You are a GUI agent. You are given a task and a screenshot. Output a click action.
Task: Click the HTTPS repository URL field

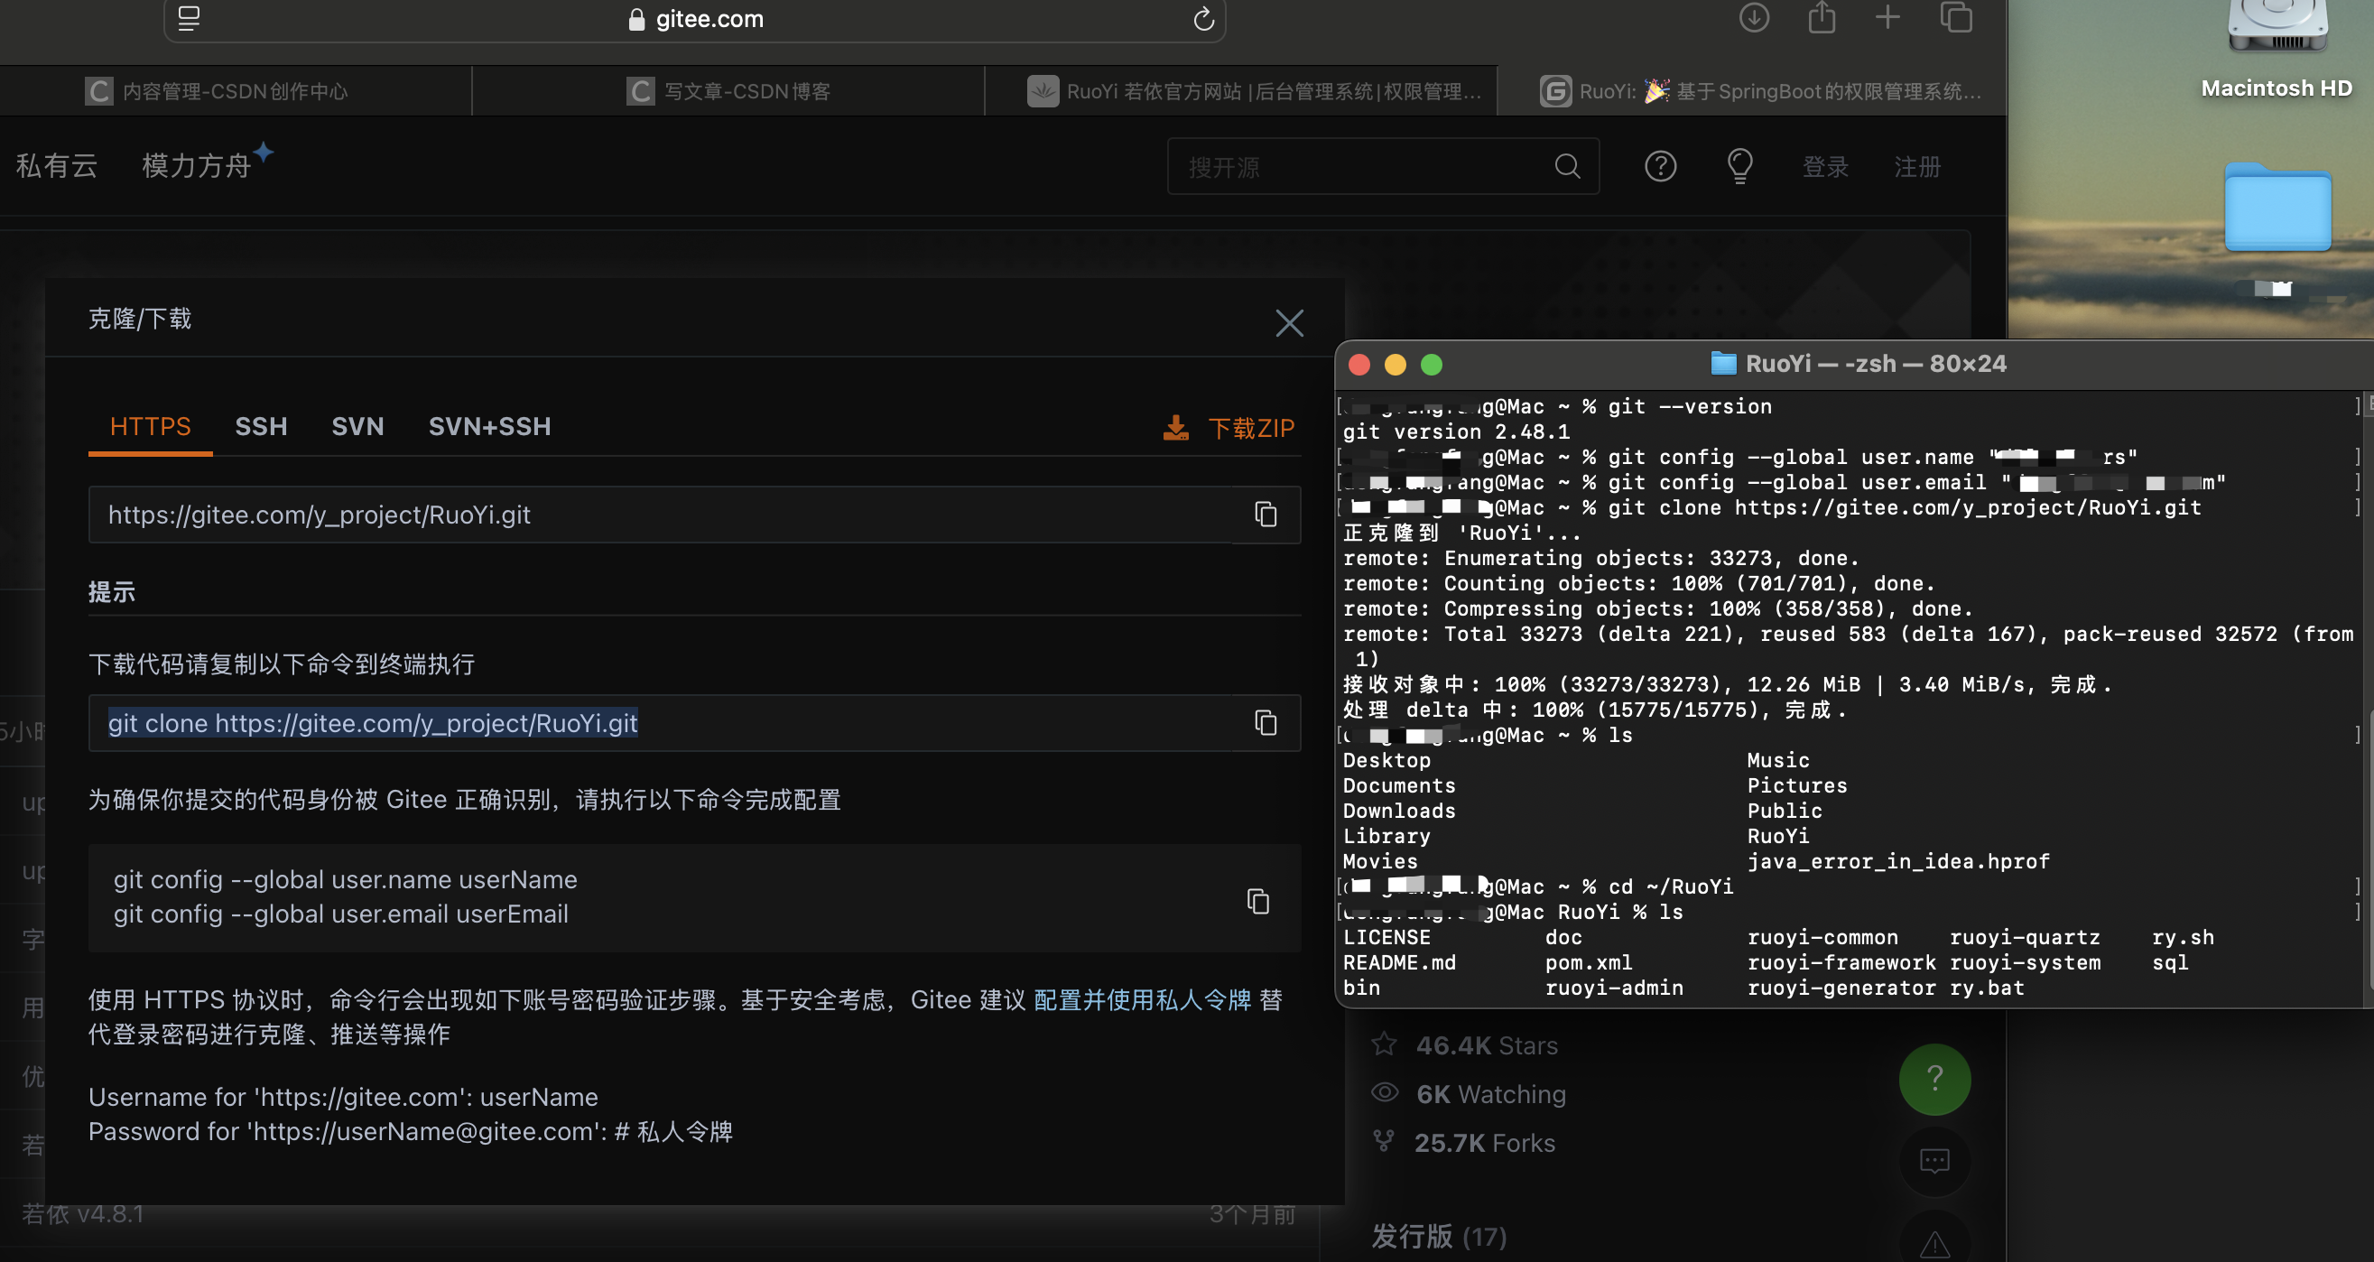click(662, 515)
